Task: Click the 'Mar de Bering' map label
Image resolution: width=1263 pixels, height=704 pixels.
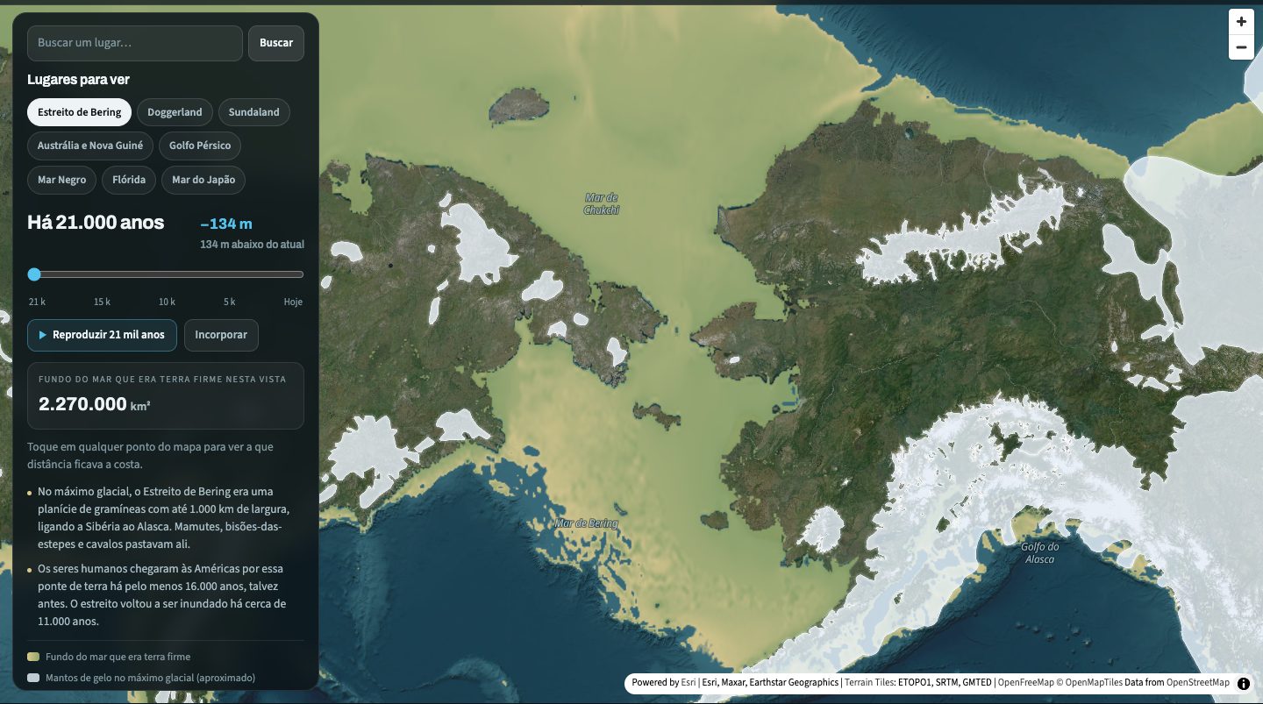Action: pyautogui.click(x=586, y=523)
